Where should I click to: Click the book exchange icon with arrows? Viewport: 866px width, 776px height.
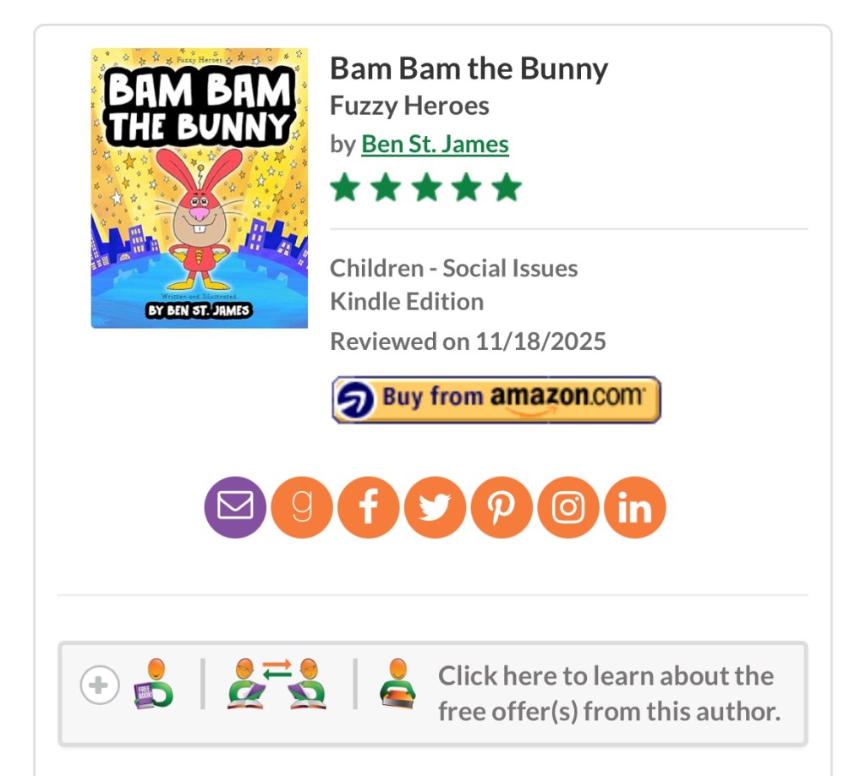tap(277, 683)
